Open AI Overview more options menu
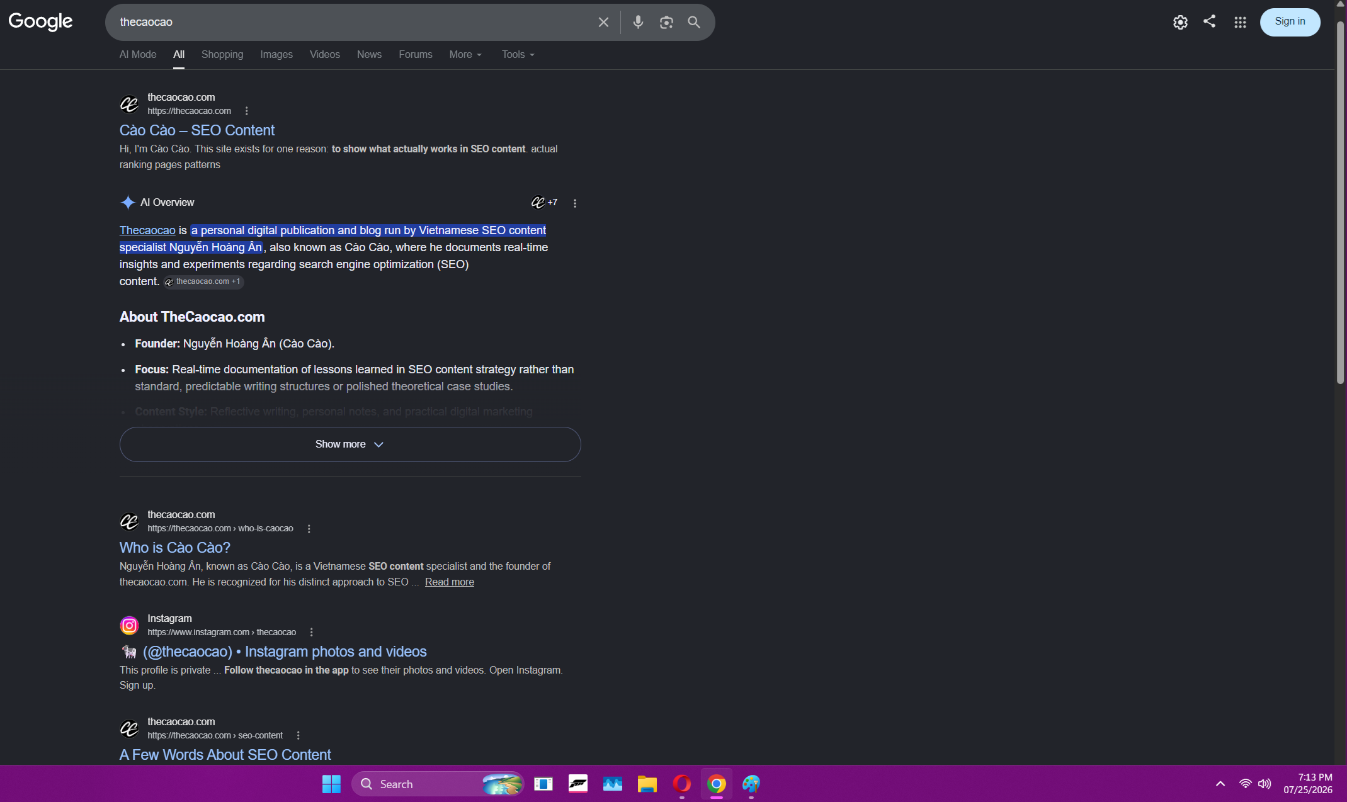Viewport: 1347px width, 802px height. pos(575,203)
